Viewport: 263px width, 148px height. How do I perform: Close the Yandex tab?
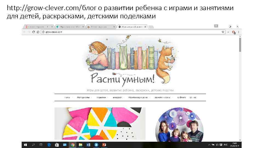tap(52, 27)
